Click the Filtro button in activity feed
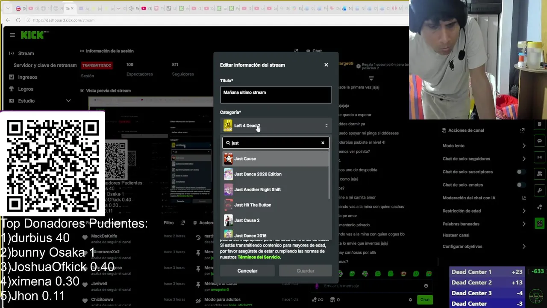 (169, 222)
